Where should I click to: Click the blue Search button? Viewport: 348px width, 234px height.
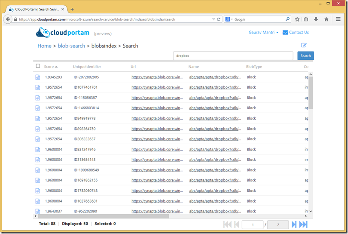[x=305, y=56]
